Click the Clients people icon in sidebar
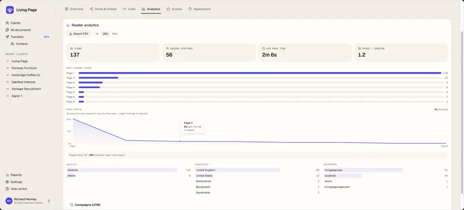 point(7,23)
